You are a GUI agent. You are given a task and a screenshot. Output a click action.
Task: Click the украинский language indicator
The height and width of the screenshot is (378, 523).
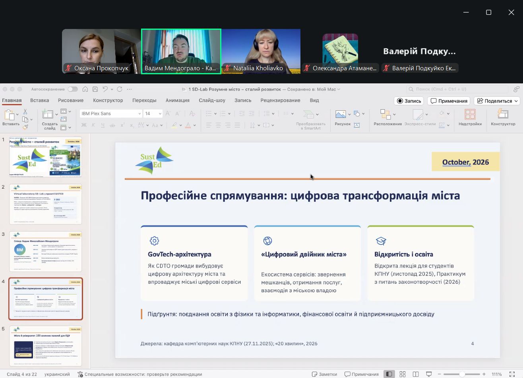point(57,374)
